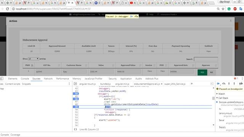Sort table by Customer Name column

(75, 65)
